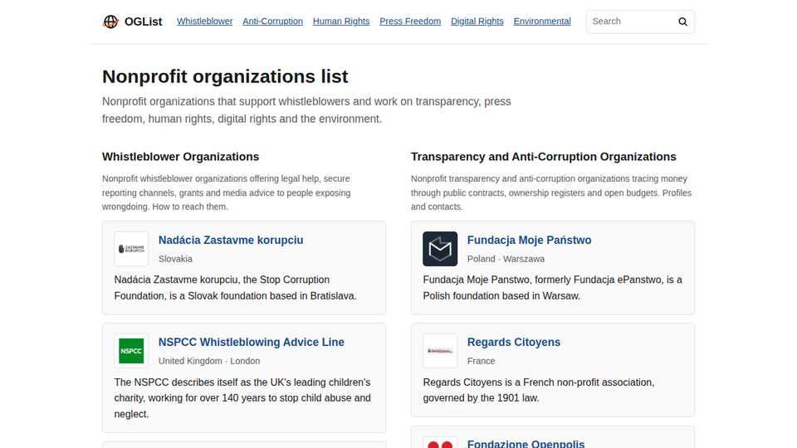The height and width of the screenshot is (448, 797).
Task: Click the Regards Citoyens 1901 law description
Action: pyautogui.click(x=539, y=390)
